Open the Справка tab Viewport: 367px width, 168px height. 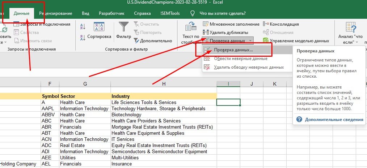[x=142, y=13]
